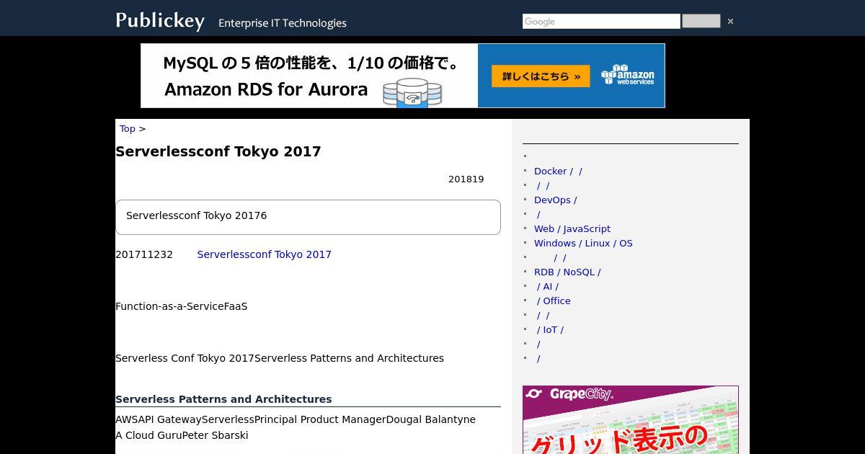
Task: Open the IoT category link
Action: tap(550, 330)
